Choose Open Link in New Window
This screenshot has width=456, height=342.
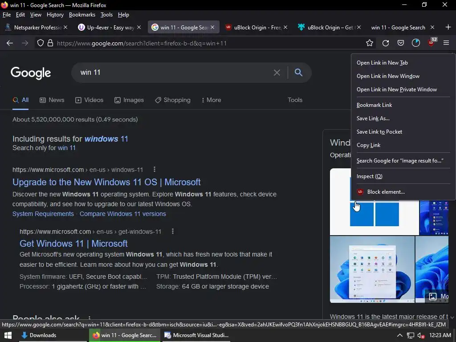403,76
